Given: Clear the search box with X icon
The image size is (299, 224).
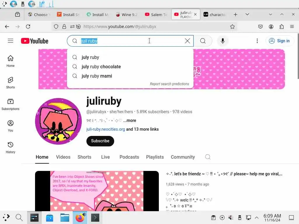Looking at the screenshot, I should [187, 41].
